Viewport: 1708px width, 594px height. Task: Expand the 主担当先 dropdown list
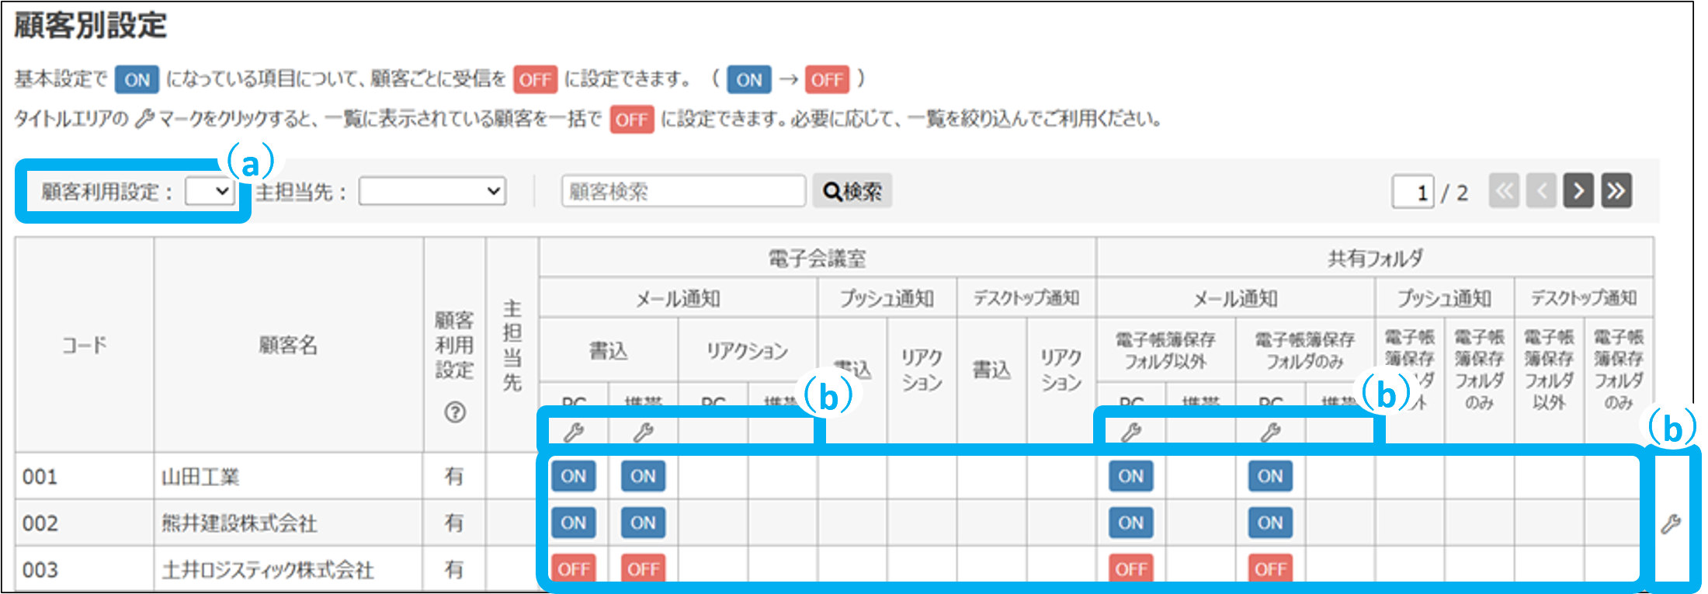(432, 192)
